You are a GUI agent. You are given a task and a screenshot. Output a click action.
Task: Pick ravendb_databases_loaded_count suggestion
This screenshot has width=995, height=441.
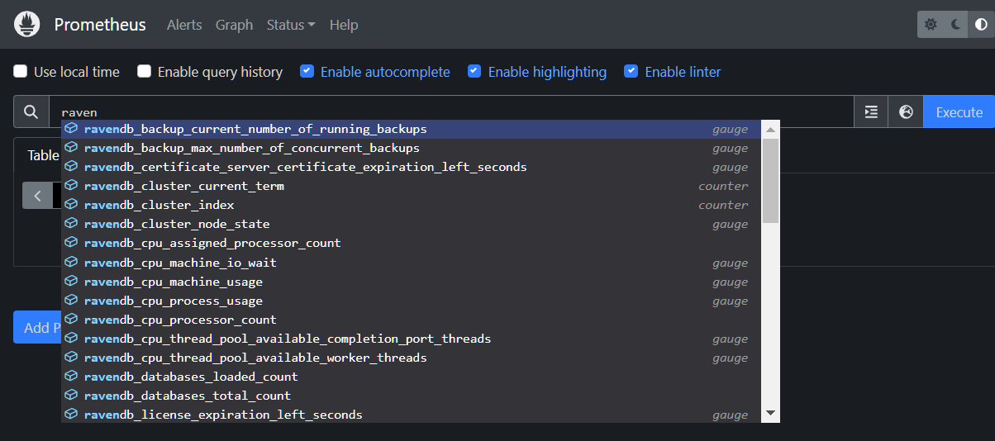coord(412,377)
